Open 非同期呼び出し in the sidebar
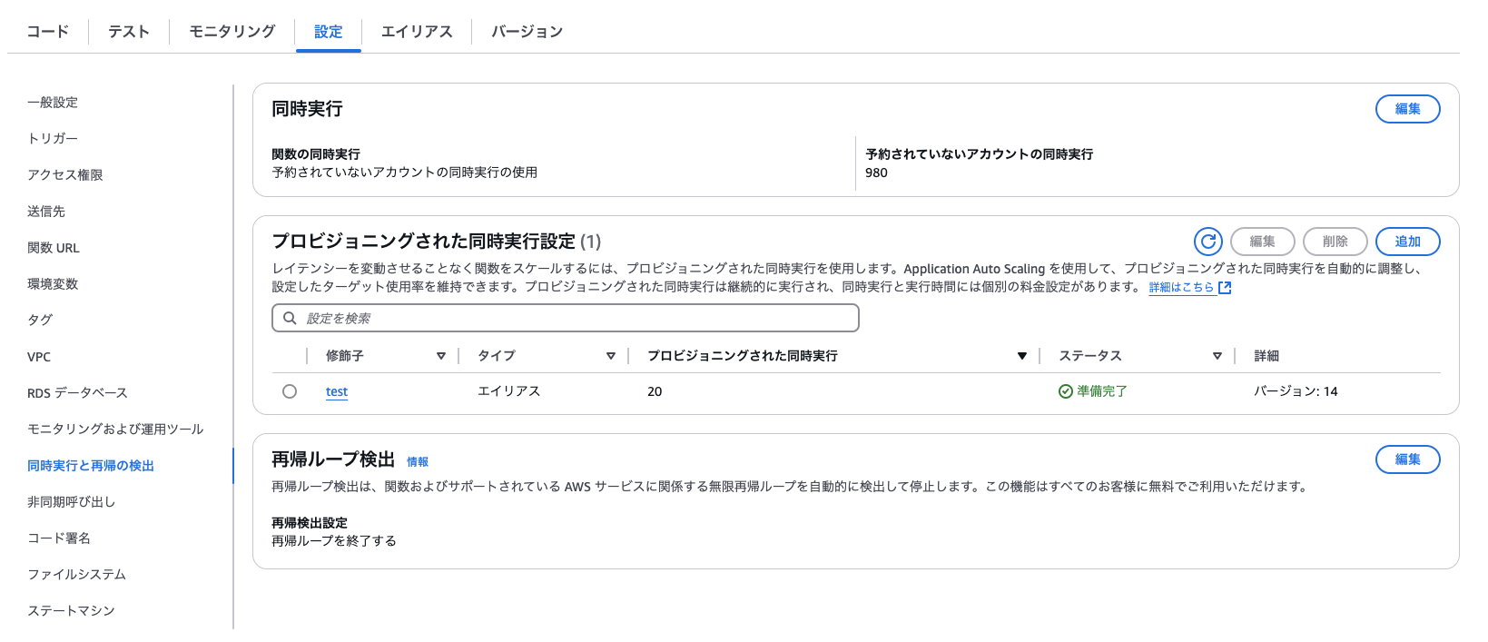 (72, 502)
